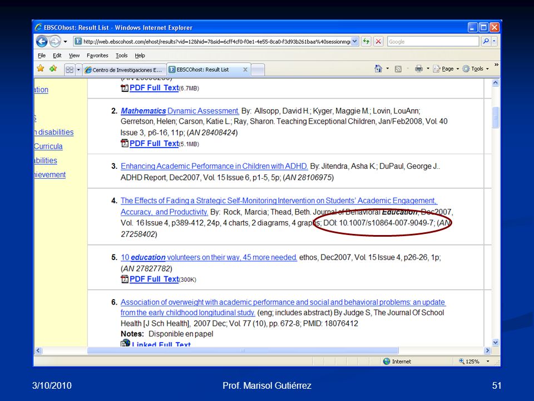This screenshot has height=401, width=534.
Task: Click the 125% zoom level button
Action: point(469,361)
